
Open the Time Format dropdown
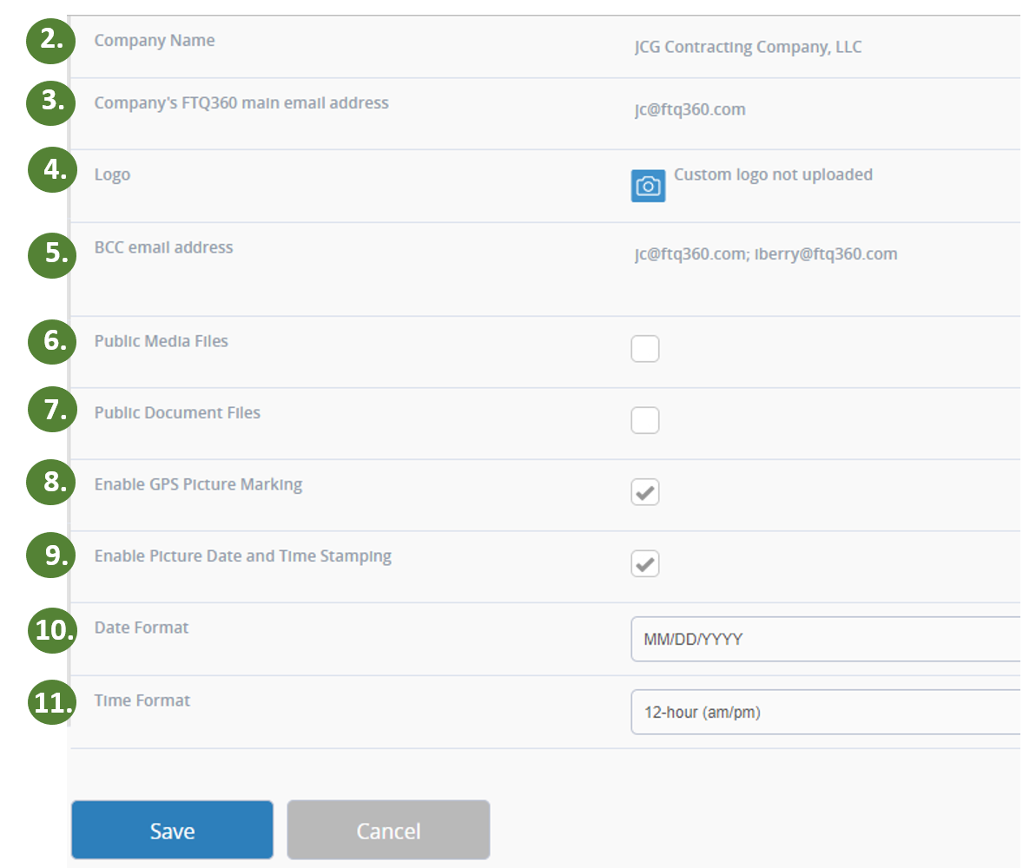point(826,712)
